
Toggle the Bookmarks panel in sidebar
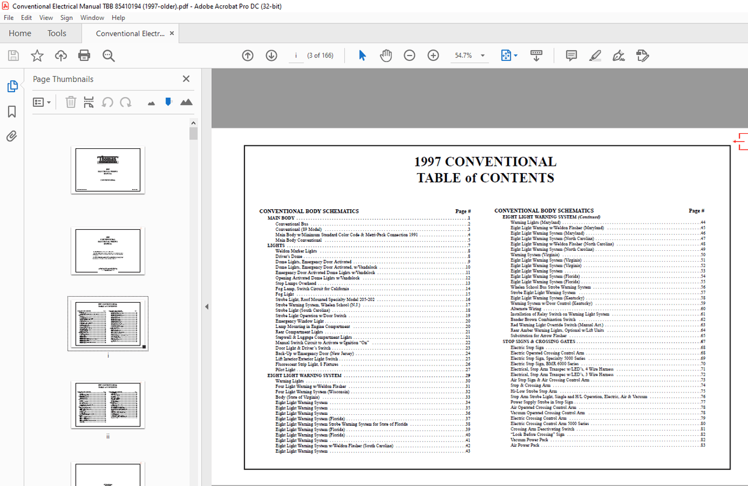[x=11, y=112]
